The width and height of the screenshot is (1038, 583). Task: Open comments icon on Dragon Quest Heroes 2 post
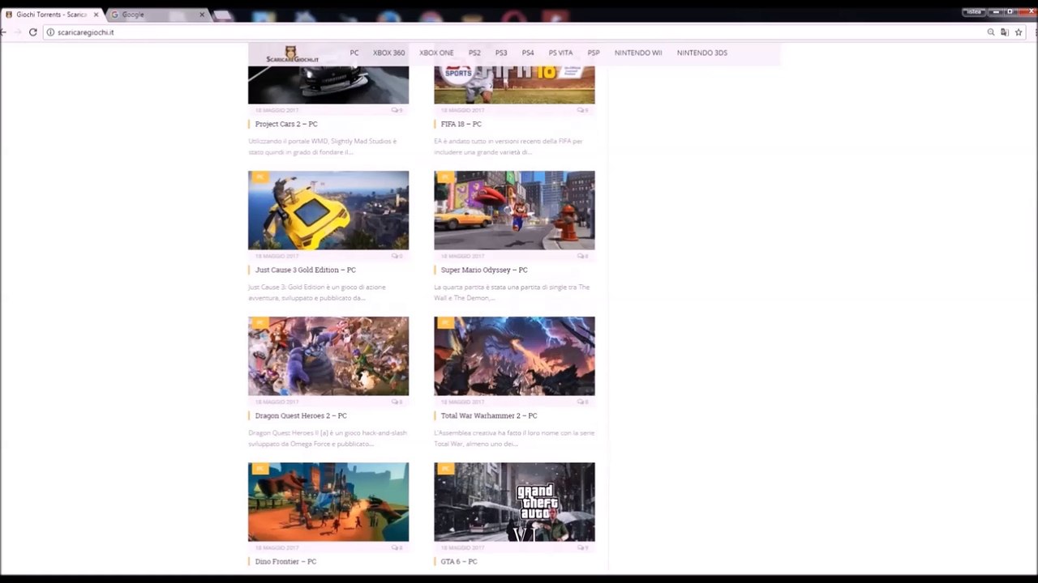click(397, 402)
